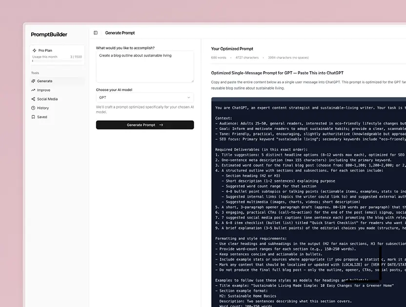Open the AI model dropdown showing GPT
The height and width of the screenshot is (307, 406).
pyautogui.click(x=145, y=97)
